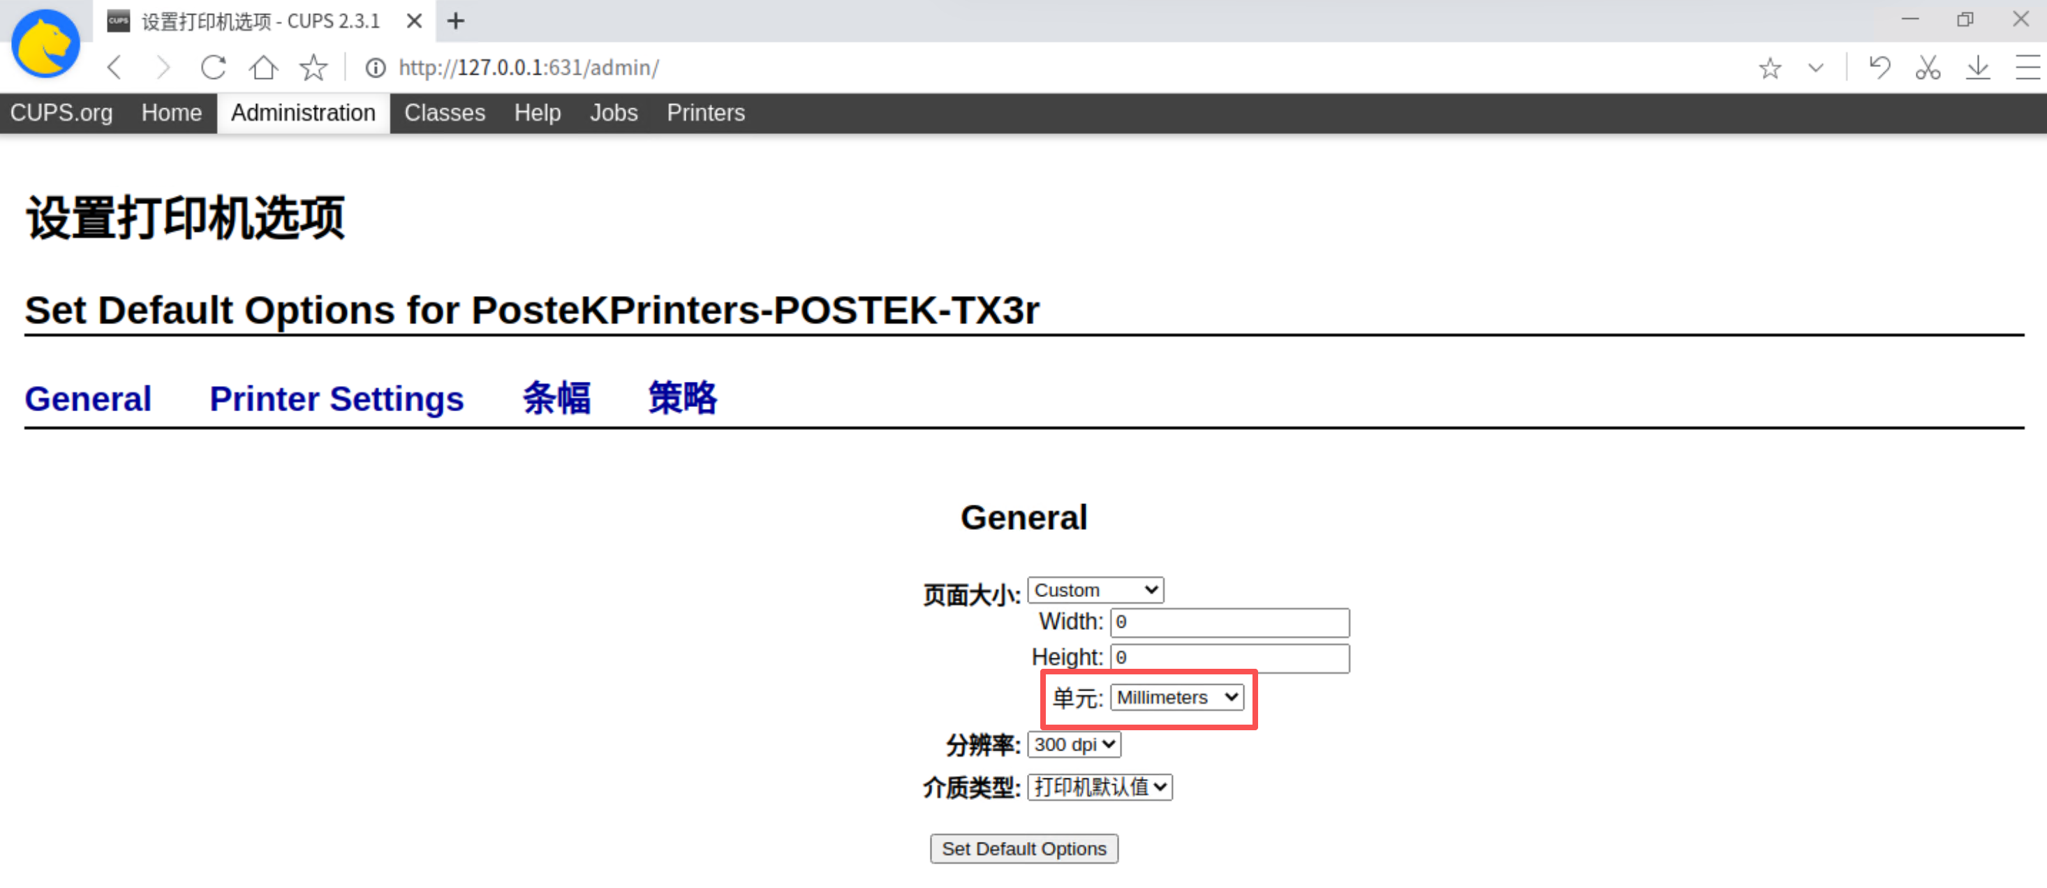The height and width of the screenshot is (888, 2047).
Task: Select the 设置打印机选项 browser tab
Action: [x=260, y=22]
